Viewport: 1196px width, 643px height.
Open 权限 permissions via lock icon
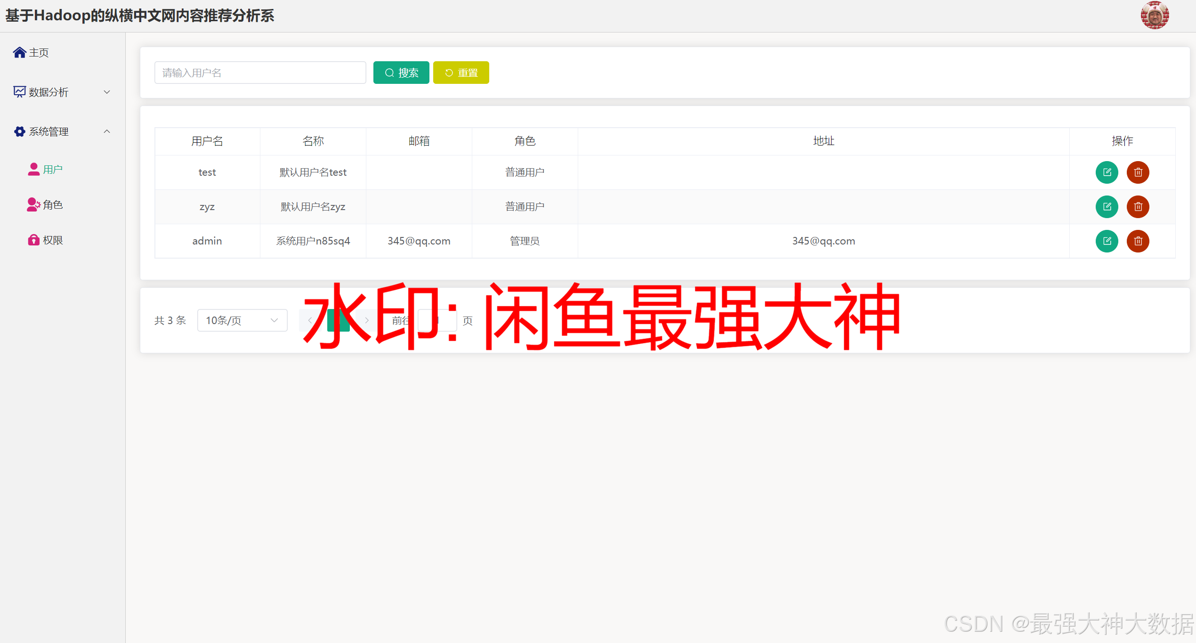(x=33, y=240)
